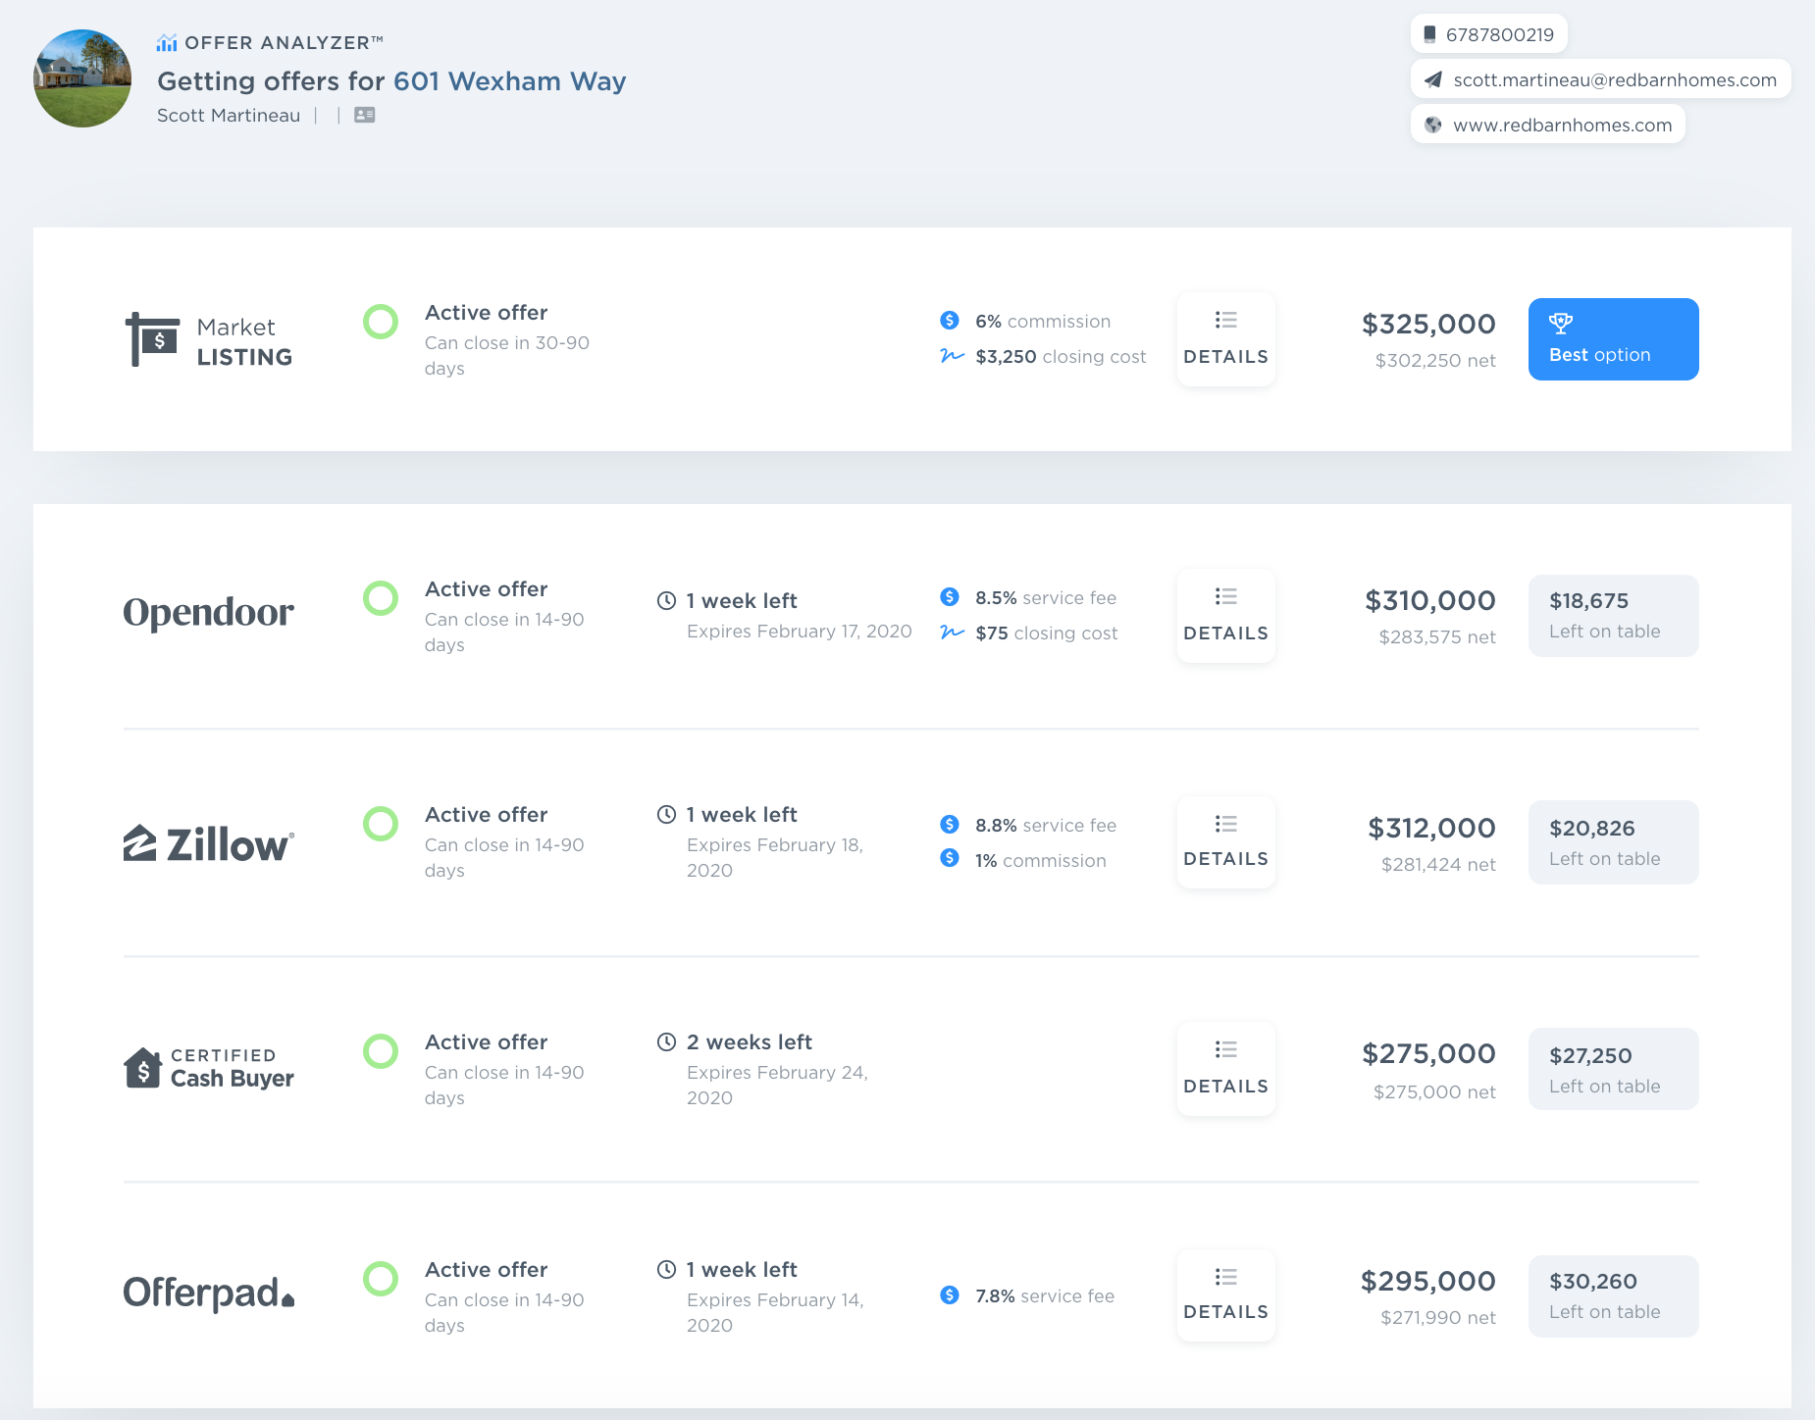Click the 2 weeks left label

click(750, 1041)
